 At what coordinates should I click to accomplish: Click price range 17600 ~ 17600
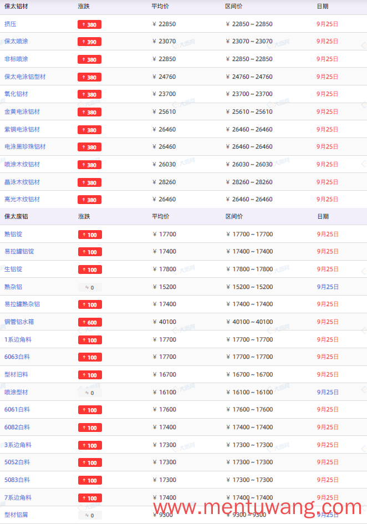249,410
